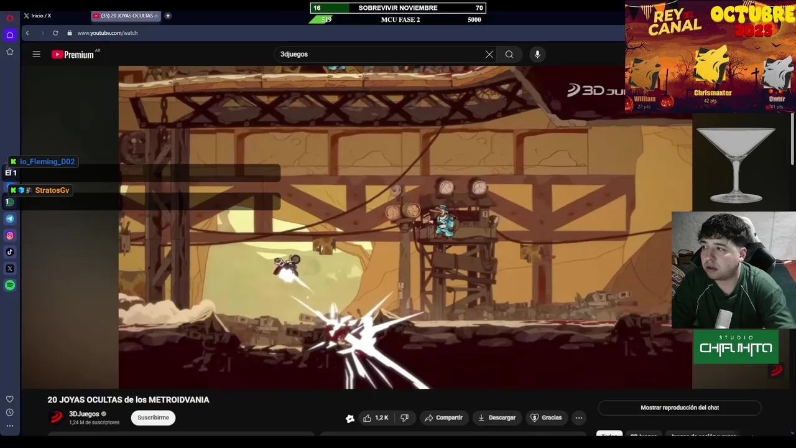Open the Opera sidebar home/start page icon

point(9,35)
